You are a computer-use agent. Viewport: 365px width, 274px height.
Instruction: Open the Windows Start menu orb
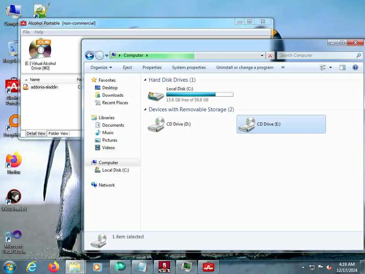point(10,267)
